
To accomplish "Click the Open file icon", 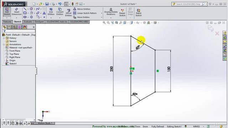I will (x=40, y=4).
